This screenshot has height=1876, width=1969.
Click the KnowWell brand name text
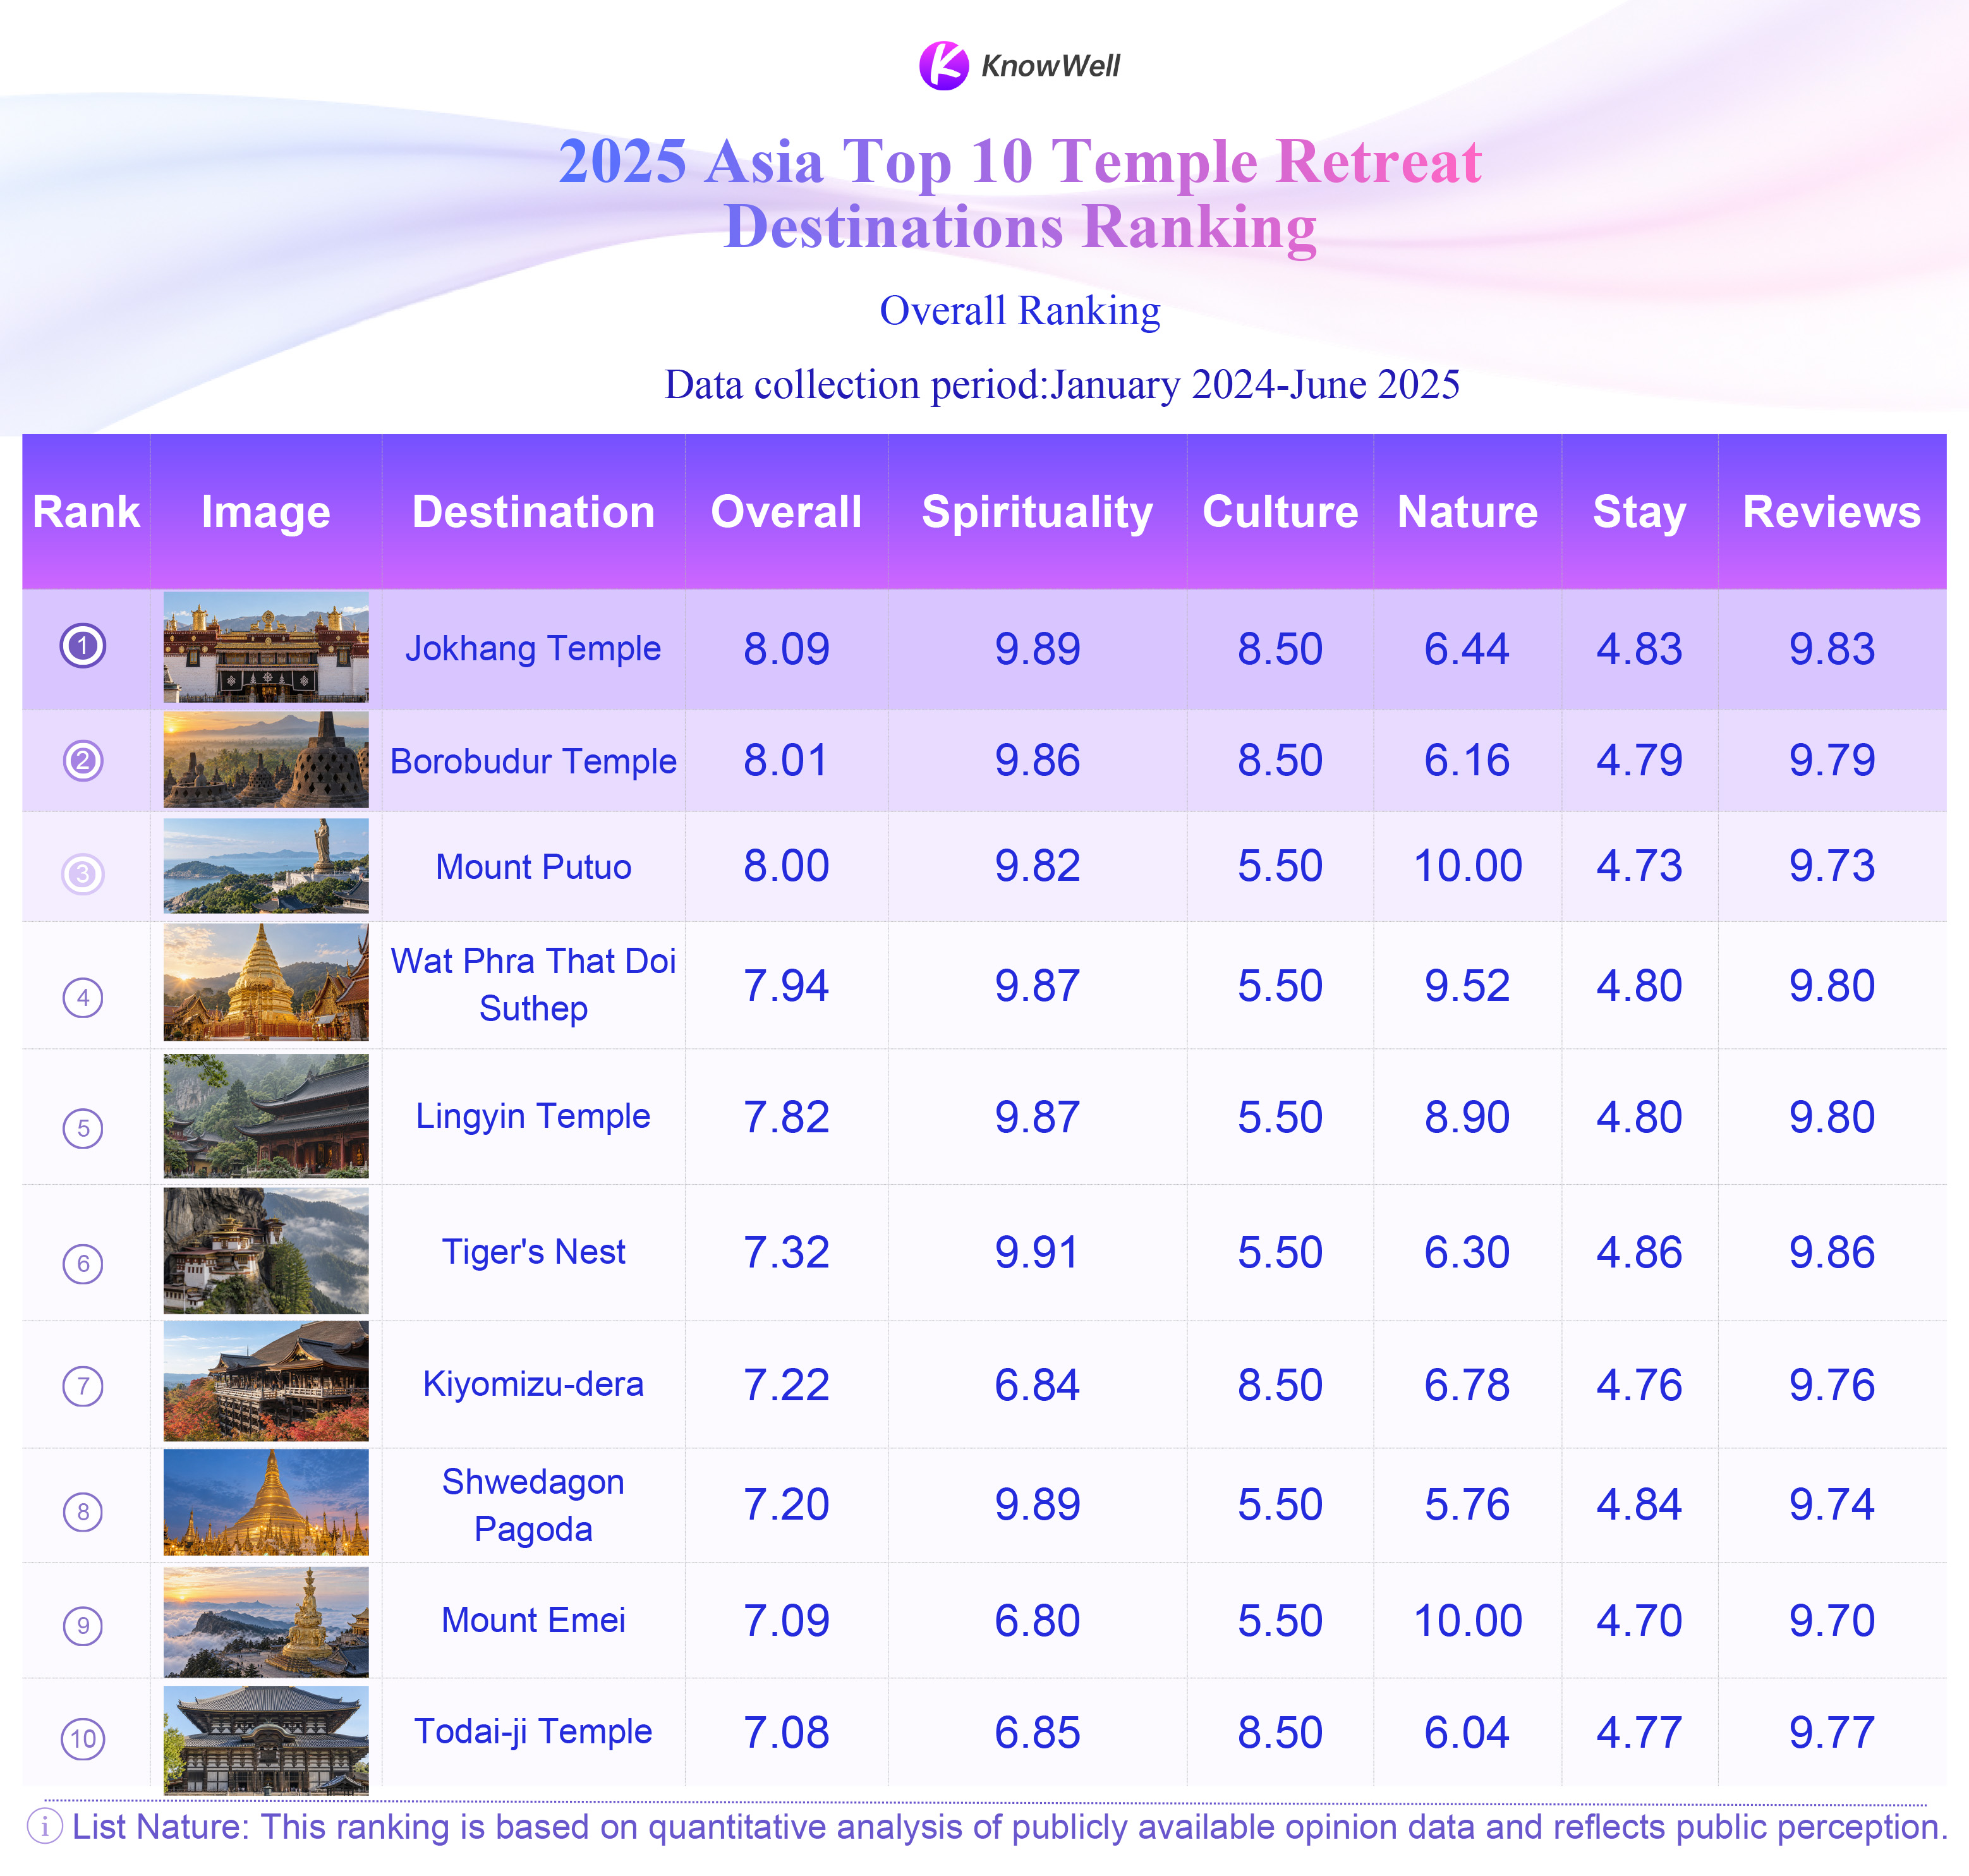click(1050, 66)
